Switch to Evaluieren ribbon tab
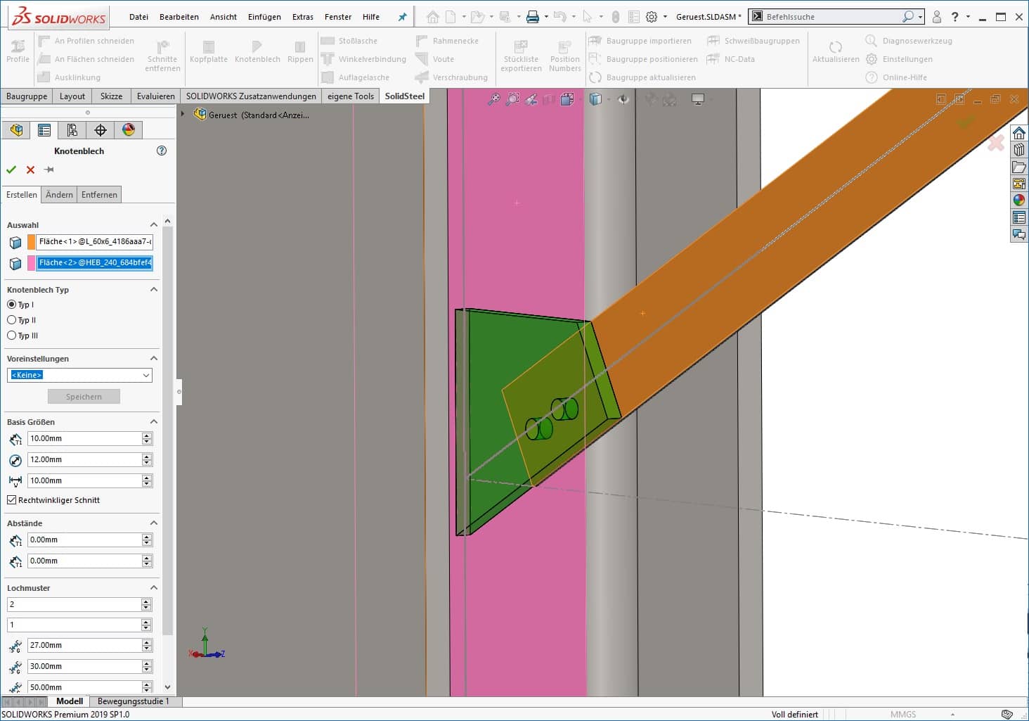Screen dimensions: 1029x721 pyautogui.click(x=156, y=96)
